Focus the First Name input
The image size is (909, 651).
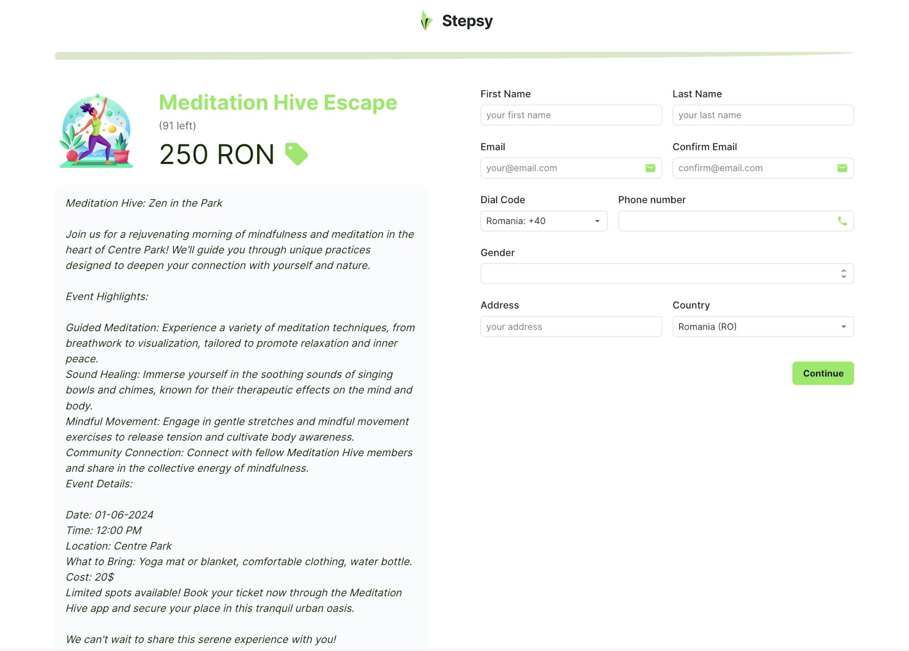(570, 115)
